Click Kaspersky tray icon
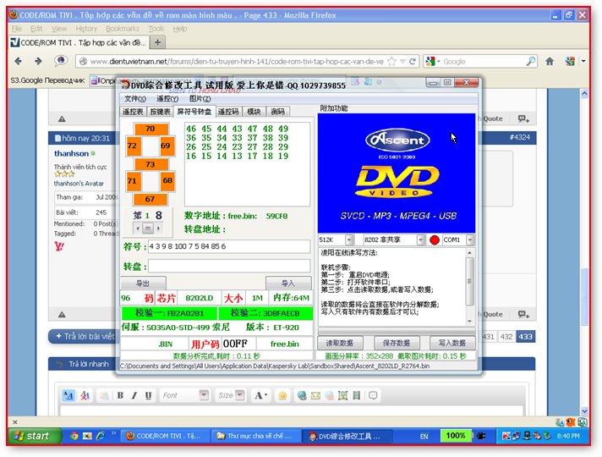 click(x=506, y=436)
